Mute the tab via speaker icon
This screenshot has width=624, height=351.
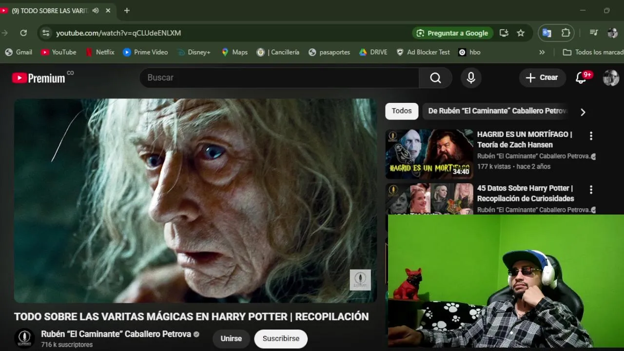96,11
